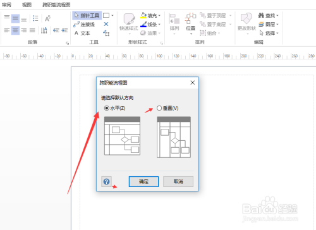Switch to the 视图 ribbon tab
Image resolution: width=316 pixels, height=230 pixels.
(x=27, y=4)
